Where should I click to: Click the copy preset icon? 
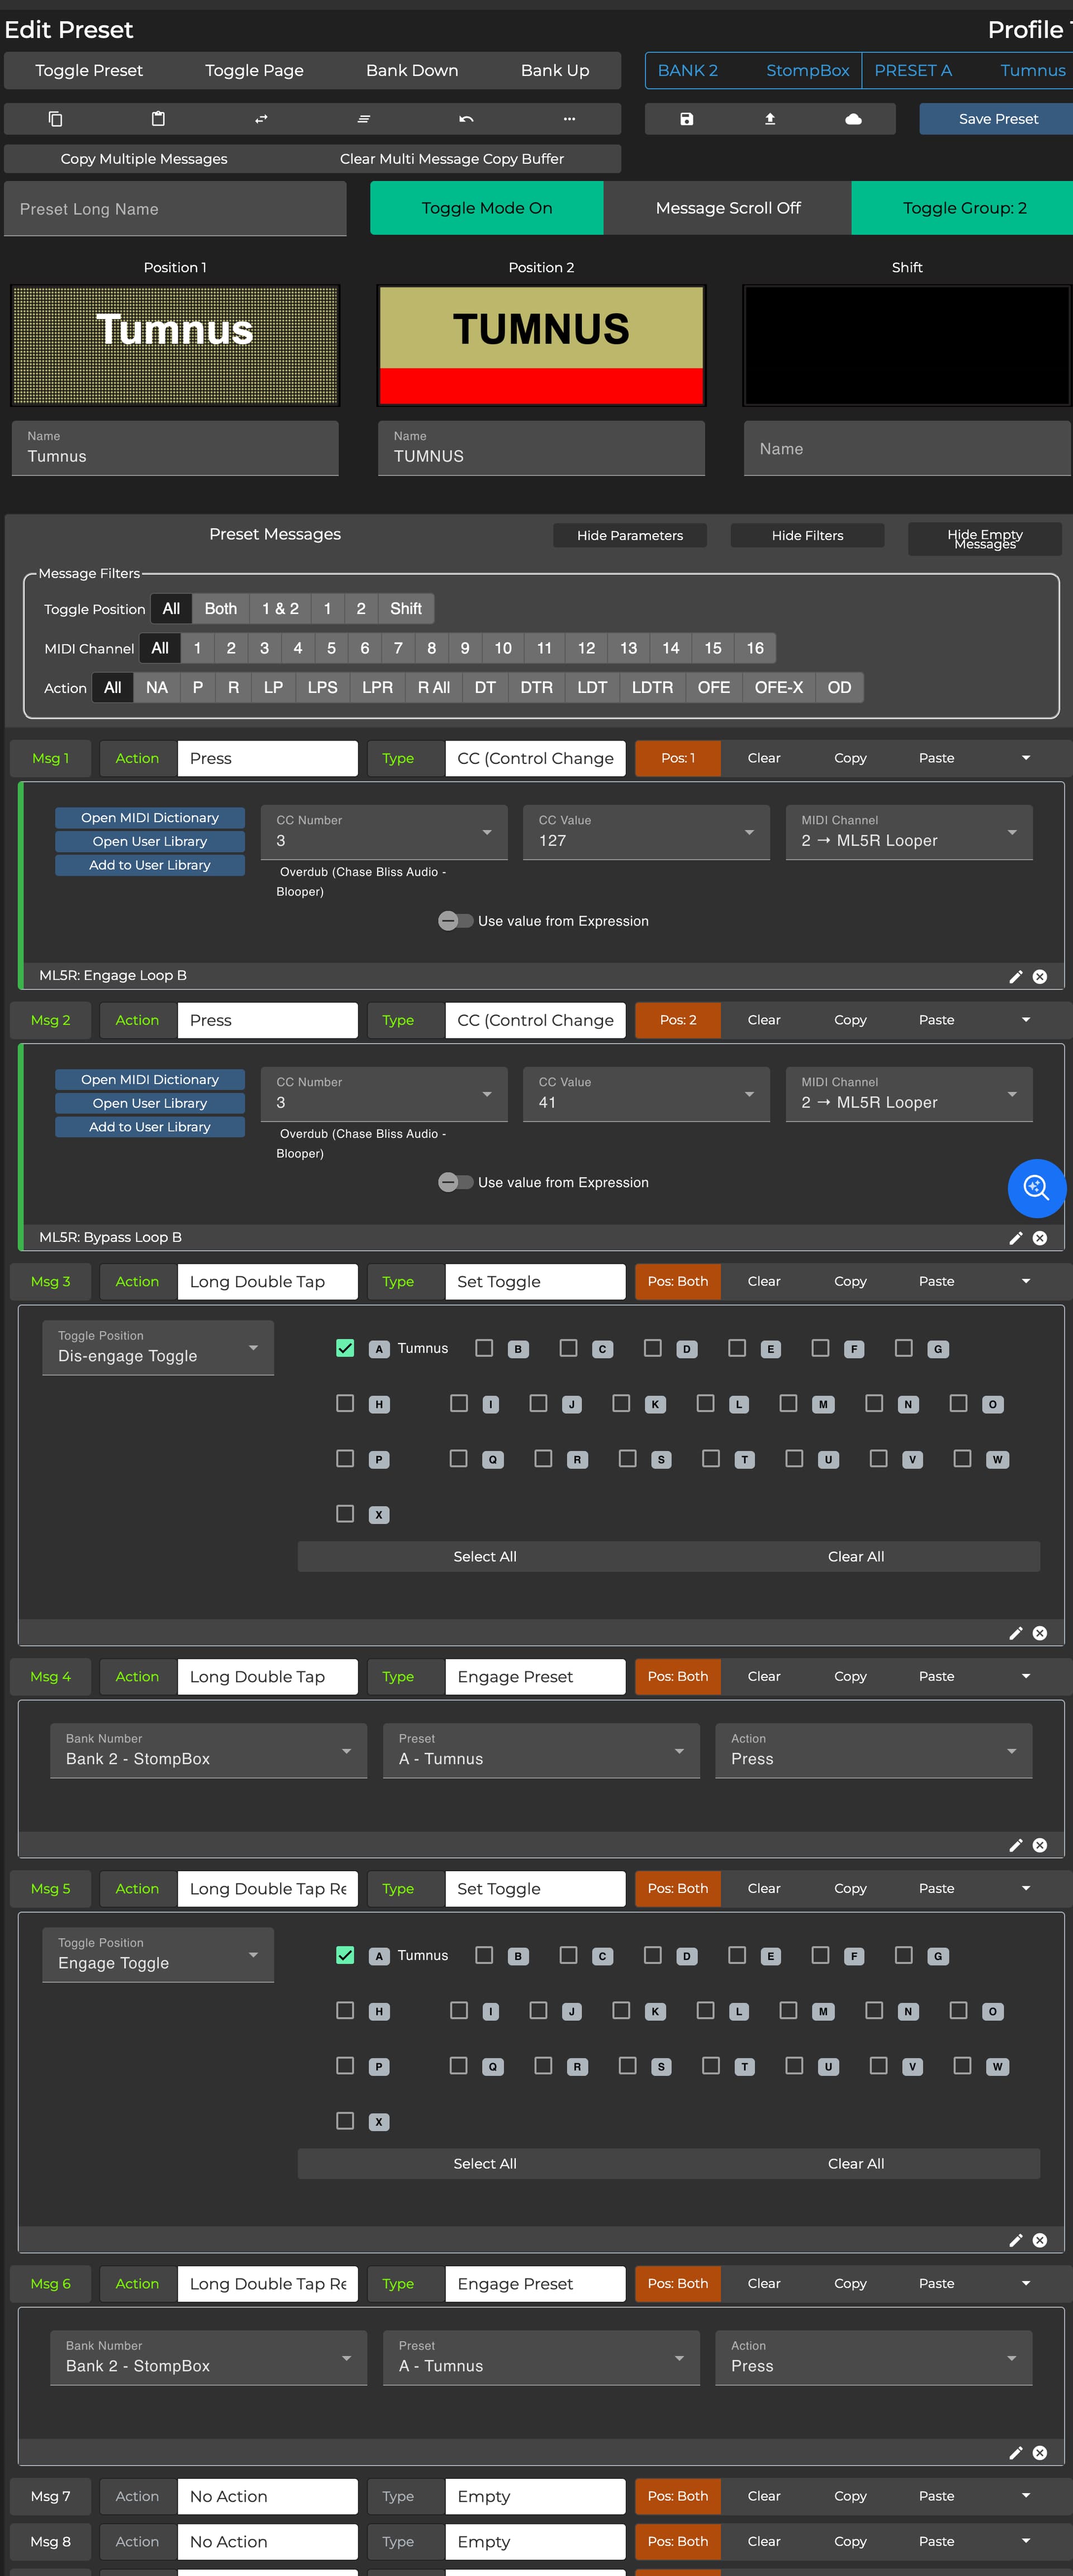[56, 119]
